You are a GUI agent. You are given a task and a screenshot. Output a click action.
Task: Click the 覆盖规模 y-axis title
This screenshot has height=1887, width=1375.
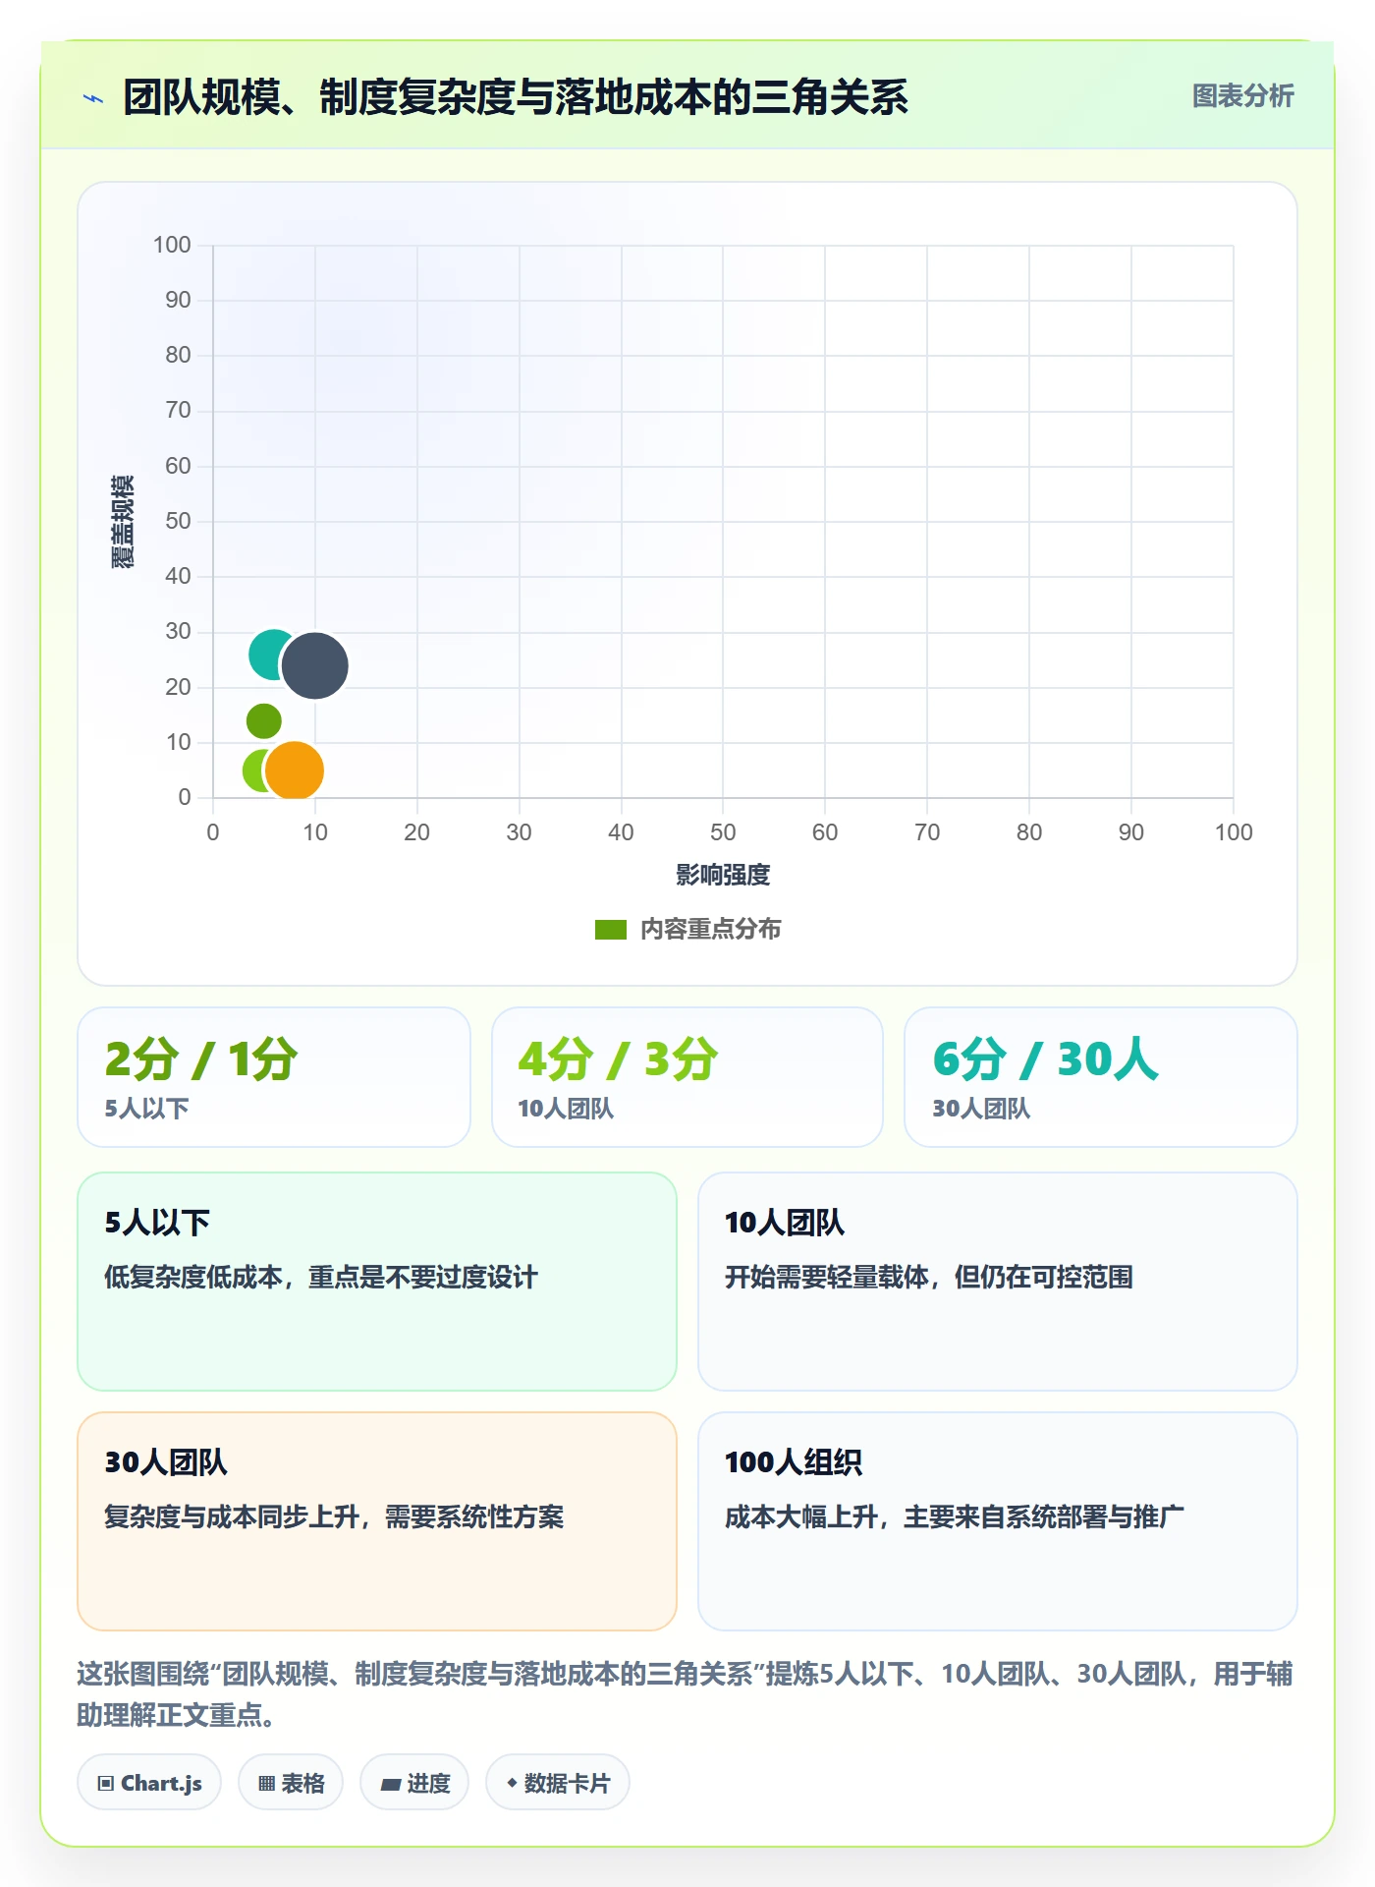[x=122, y=522]
